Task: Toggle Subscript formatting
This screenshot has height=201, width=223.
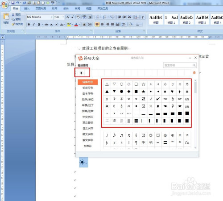Action: pyautogui.click(x=51, y=25)
